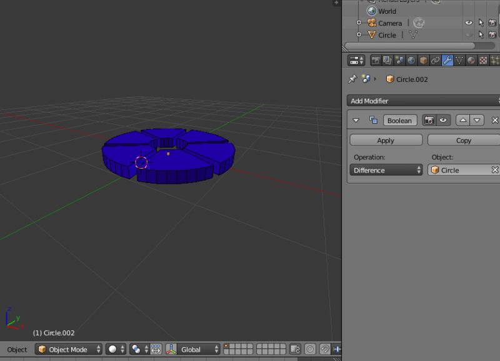
Task: Toggle Boolean modifier viewport visibility eye
Action: (x=442, y=120)
